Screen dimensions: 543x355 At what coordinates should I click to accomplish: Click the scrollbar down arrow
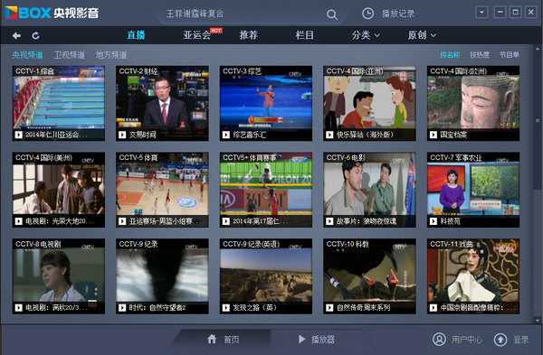(538, 320)
